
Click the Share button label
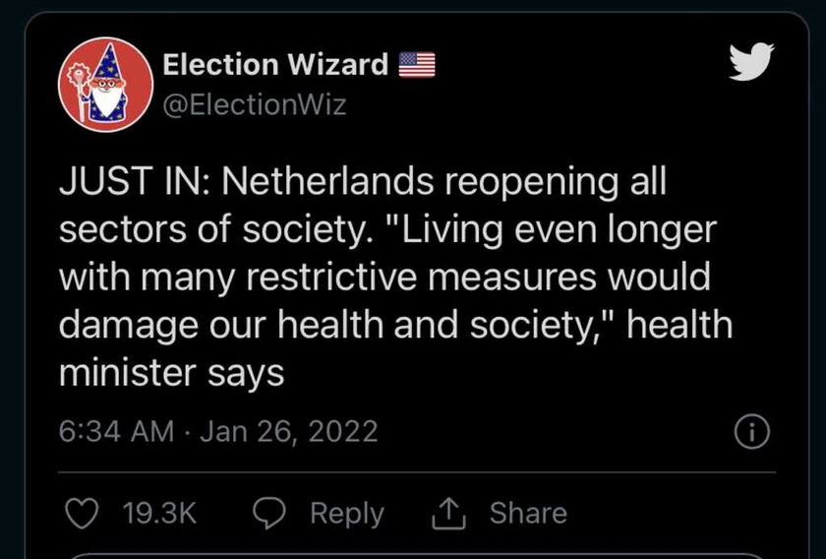[528, 513]
